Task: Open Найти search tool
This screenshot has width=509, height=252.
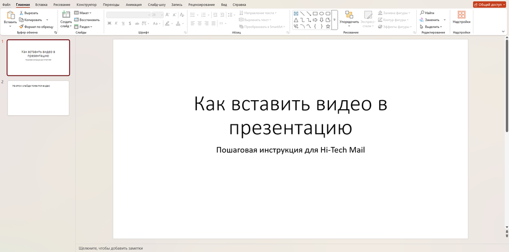Action: pos(427,13)
